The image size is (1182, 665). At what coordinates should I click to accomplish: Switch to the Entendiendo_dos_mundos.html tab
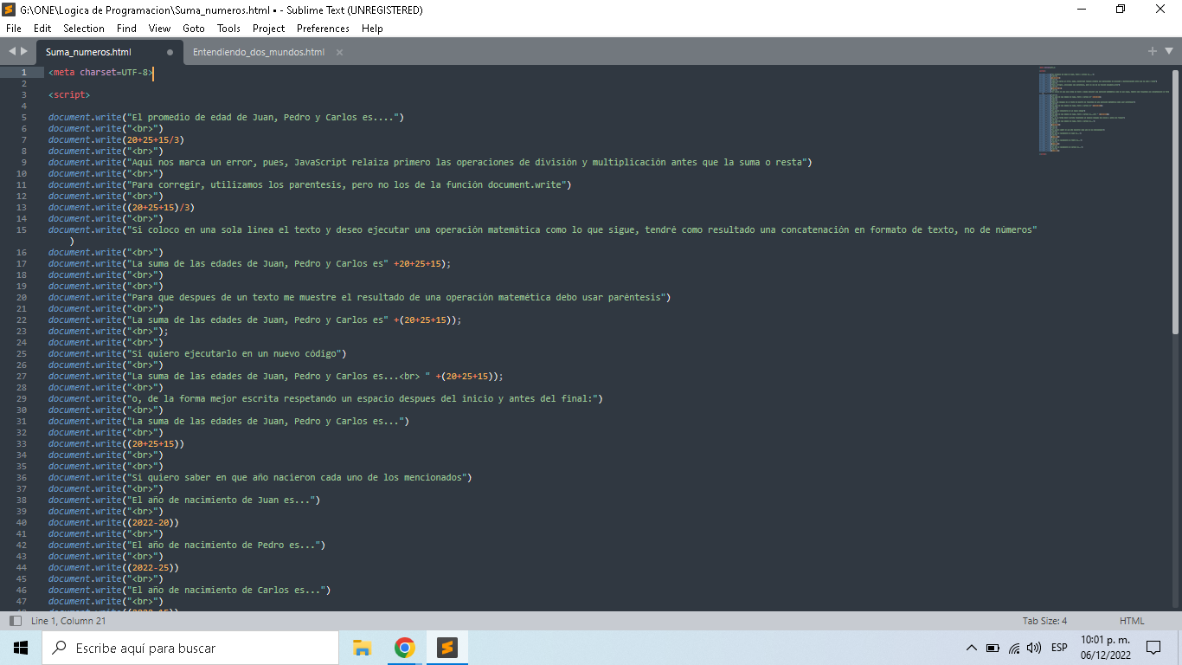click(259, 52)
